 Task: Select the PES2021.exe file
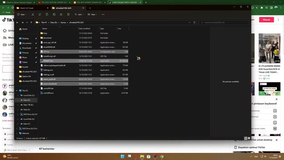[84, 61]
